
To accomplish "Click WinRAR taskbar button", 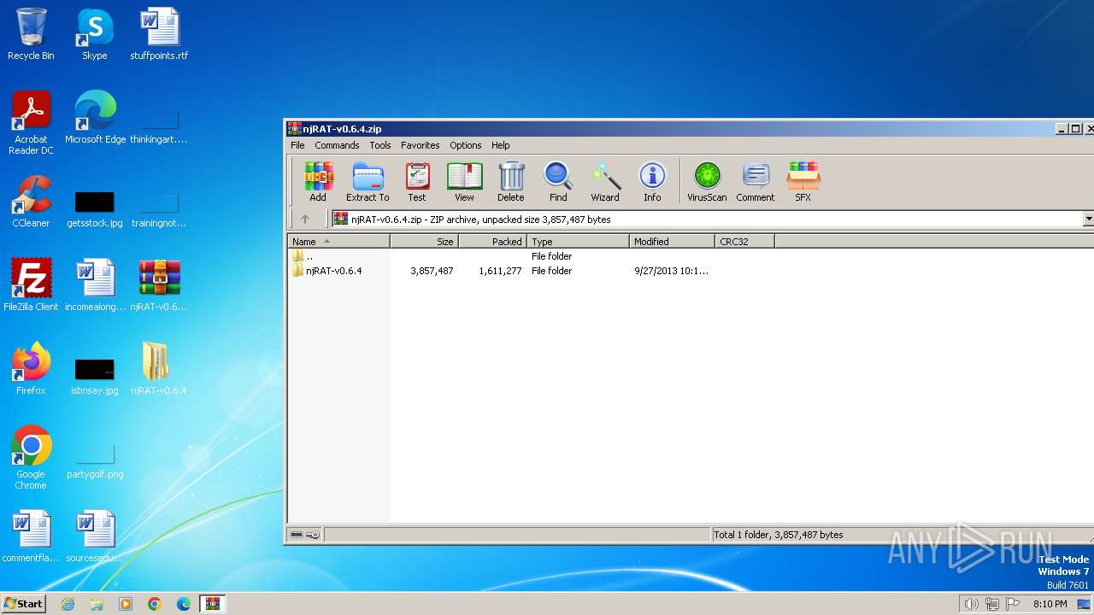I will click(x=213, y=604).
